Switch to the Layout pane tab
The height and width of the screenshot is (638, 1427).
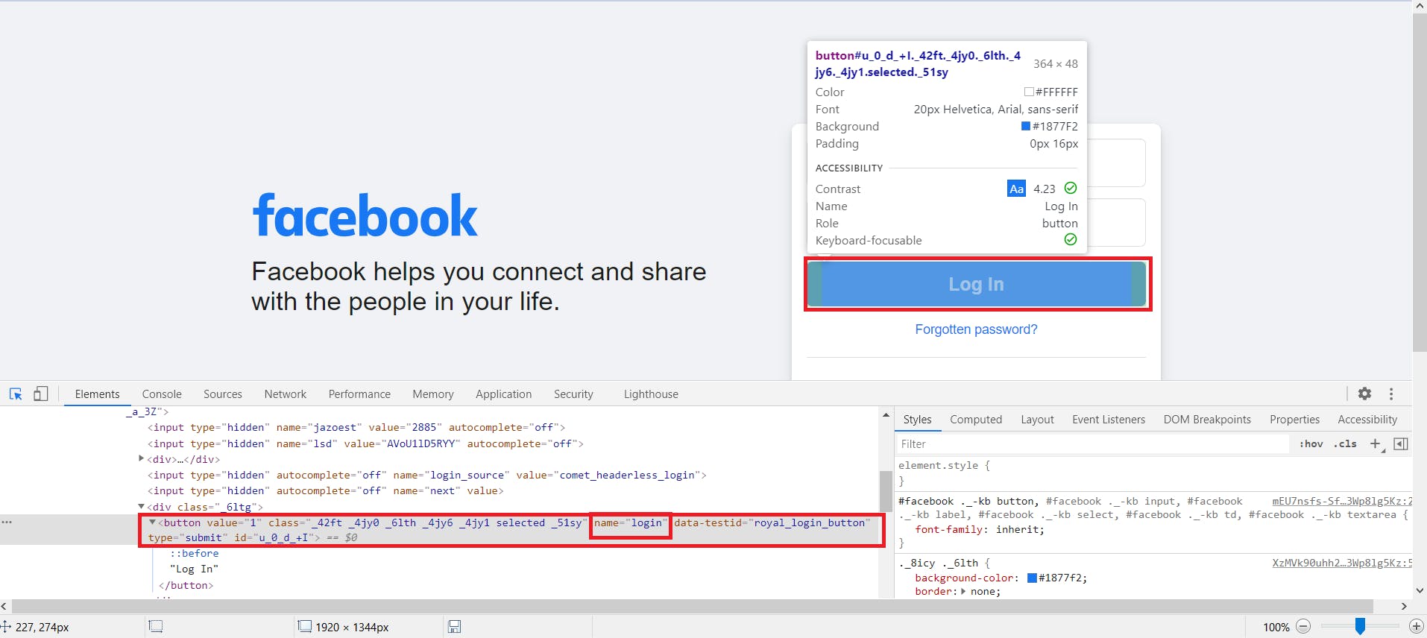point(1037,420)
